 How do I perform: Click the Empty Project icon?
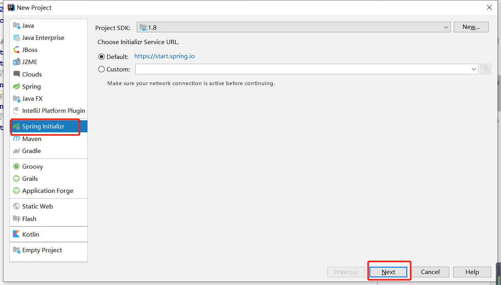[16, 250]
